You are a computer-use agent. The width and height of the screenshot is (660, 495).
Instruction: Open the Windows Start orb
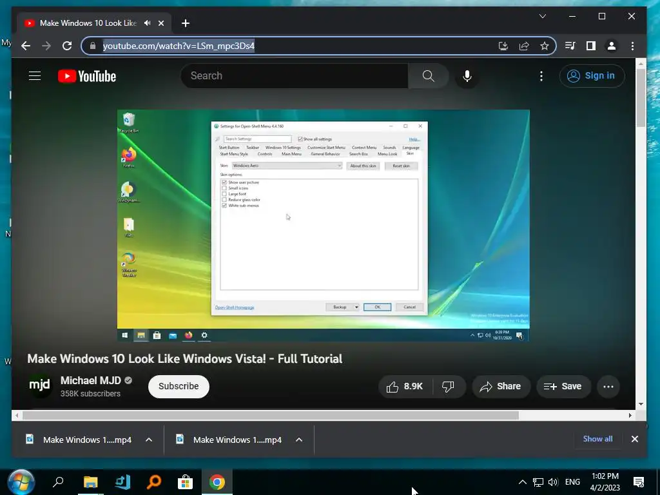coord(21,482)
